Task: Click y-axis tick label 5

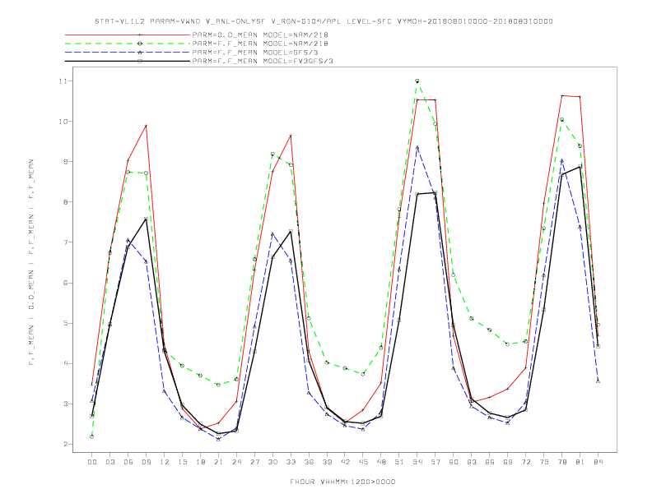Action: click(65, 323)
